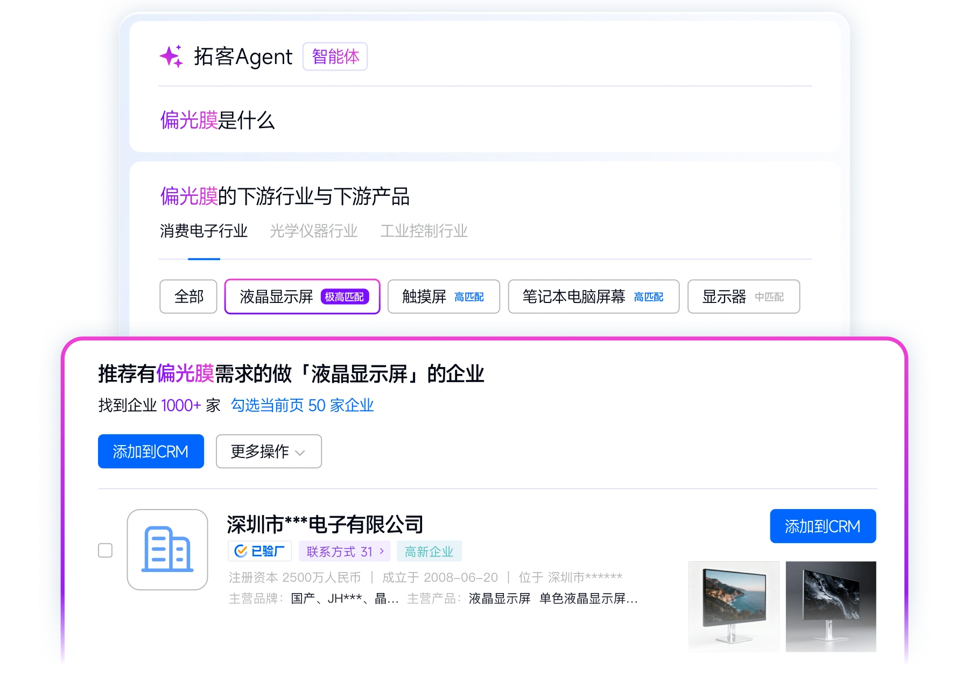This screenshot has width=969, height=677.
Task: Open the 更多操作 dropdown menu
Action: pyautogui.click(x=269, y=452)
